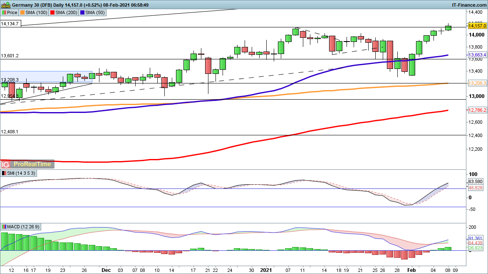The image size is (488, 274).
Task: Click the 2021 marker on the time axis
Action: point(266,270)
